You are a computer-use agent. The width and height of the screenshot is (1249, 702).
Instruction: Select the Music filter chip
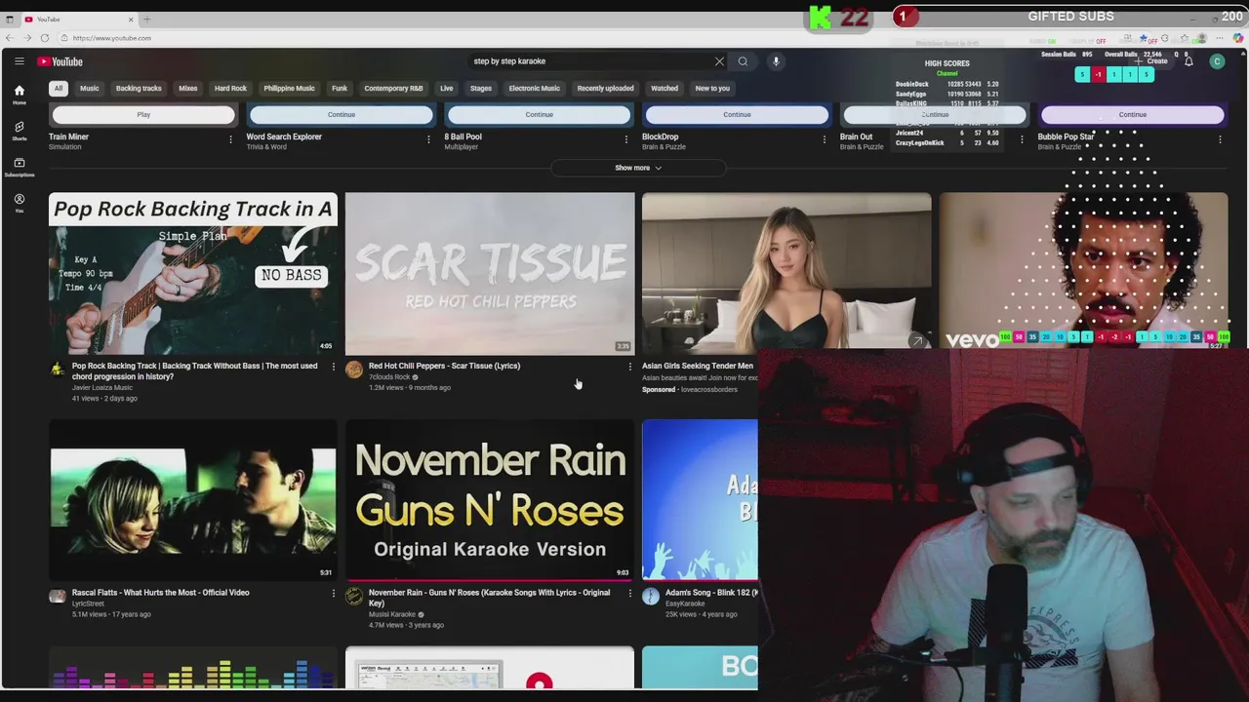pyautogui.click(x=89, y=88)
